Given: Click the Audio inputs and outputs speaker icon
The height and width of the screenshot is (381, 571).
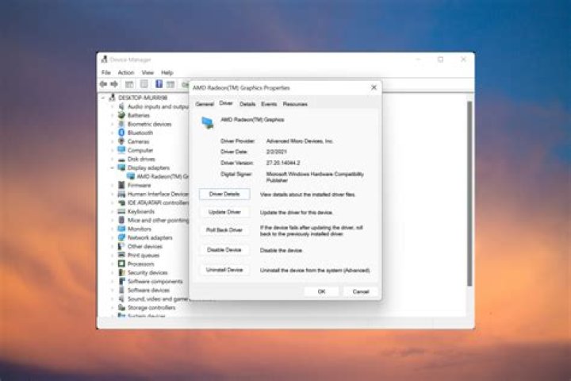Looking at the screenshot, I should pos(121,106).
